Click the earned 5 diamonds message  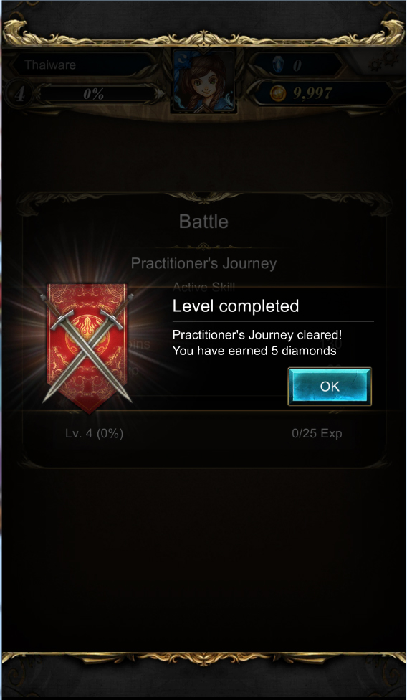[x=254, y=351]
